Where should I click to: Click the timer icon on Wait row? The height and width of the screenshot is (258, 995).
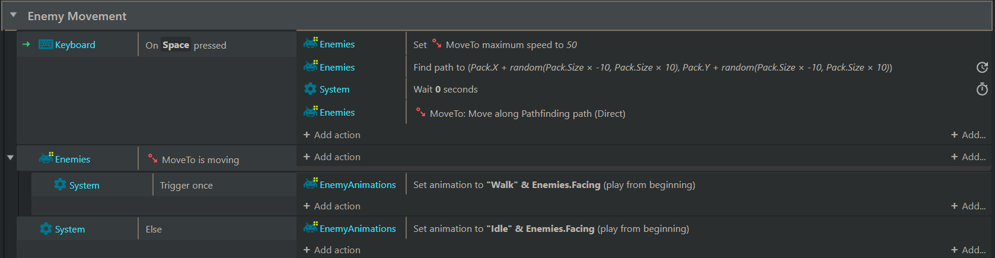click(x=982, y=89)
